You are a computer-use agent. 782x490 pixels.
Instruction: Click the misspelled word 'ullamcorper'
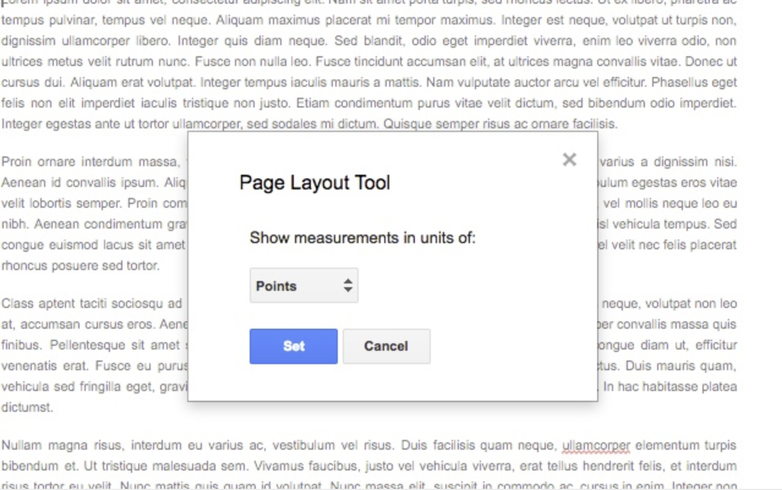(594, 445)
